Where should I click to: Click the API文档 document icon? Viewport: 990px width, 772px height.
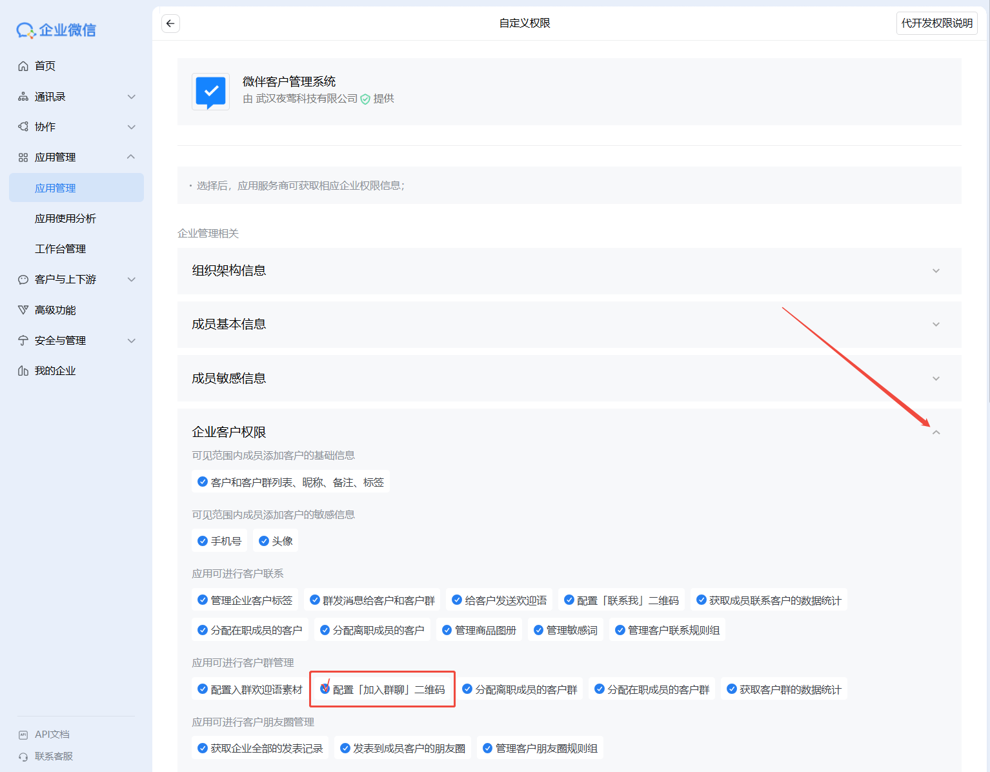(x=23, y=735)
